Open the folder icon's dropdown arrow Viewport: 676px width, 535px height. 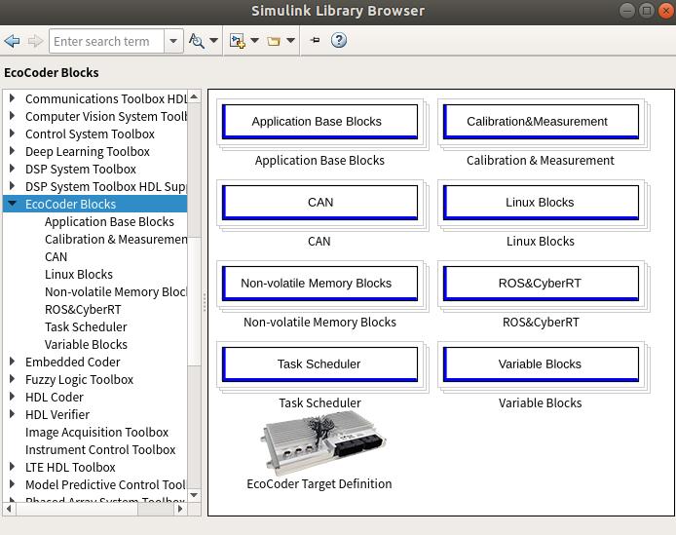(x=290, y=41)
